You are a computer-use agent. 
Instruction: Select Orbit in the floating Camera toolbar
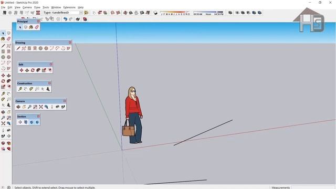click(x=18, y=107)
